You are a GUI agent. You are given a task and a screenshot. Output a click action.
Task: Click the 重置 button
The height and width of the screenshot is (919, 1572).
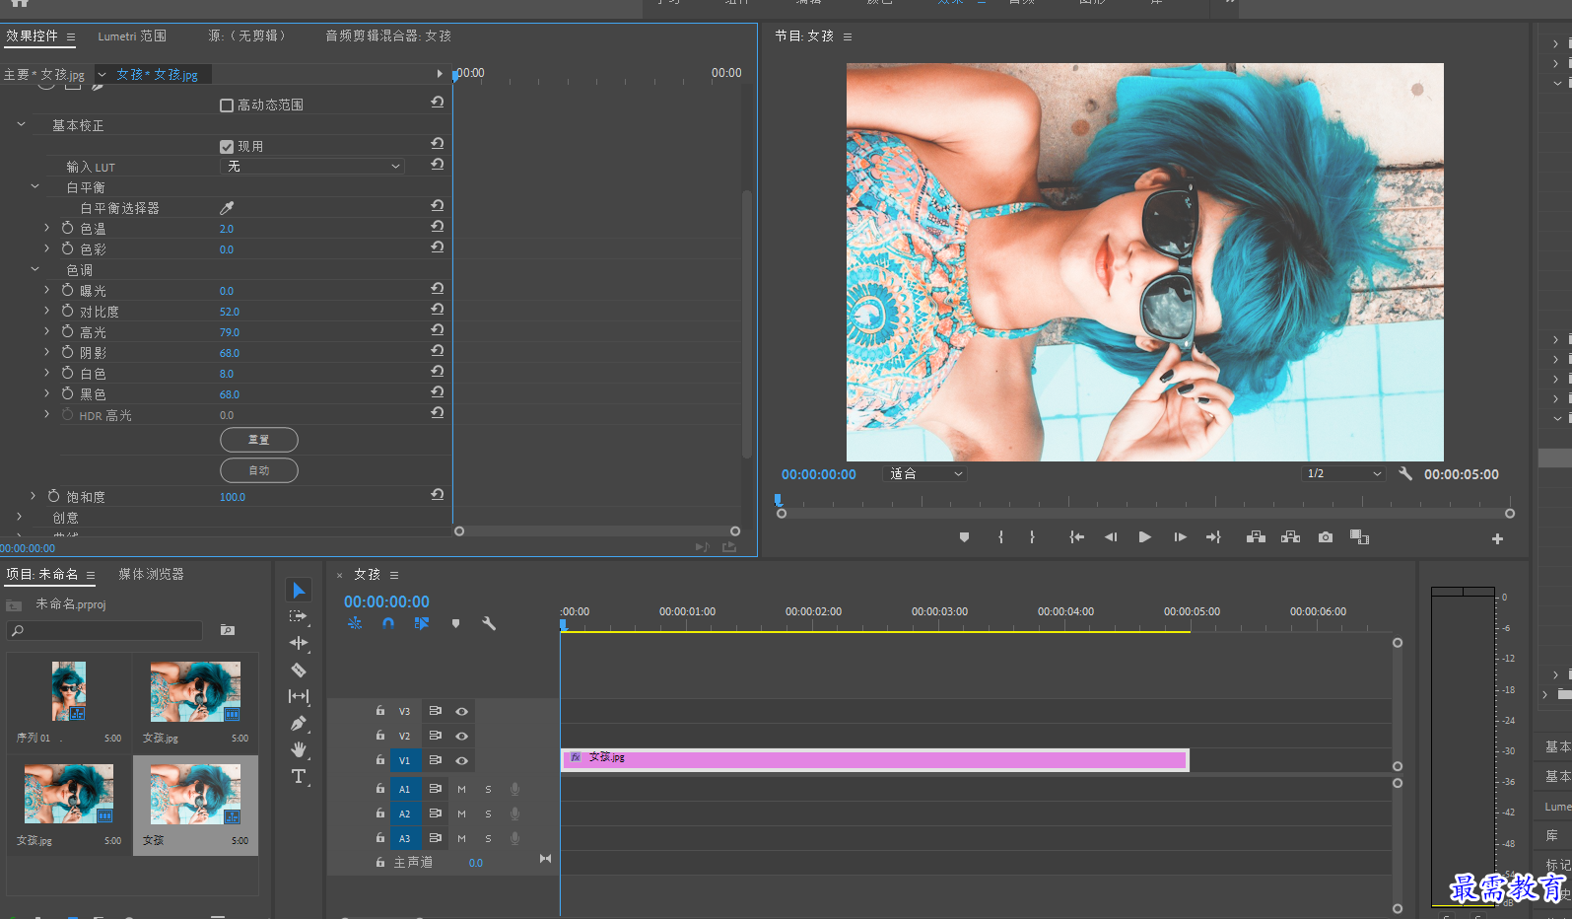(259, 440)
